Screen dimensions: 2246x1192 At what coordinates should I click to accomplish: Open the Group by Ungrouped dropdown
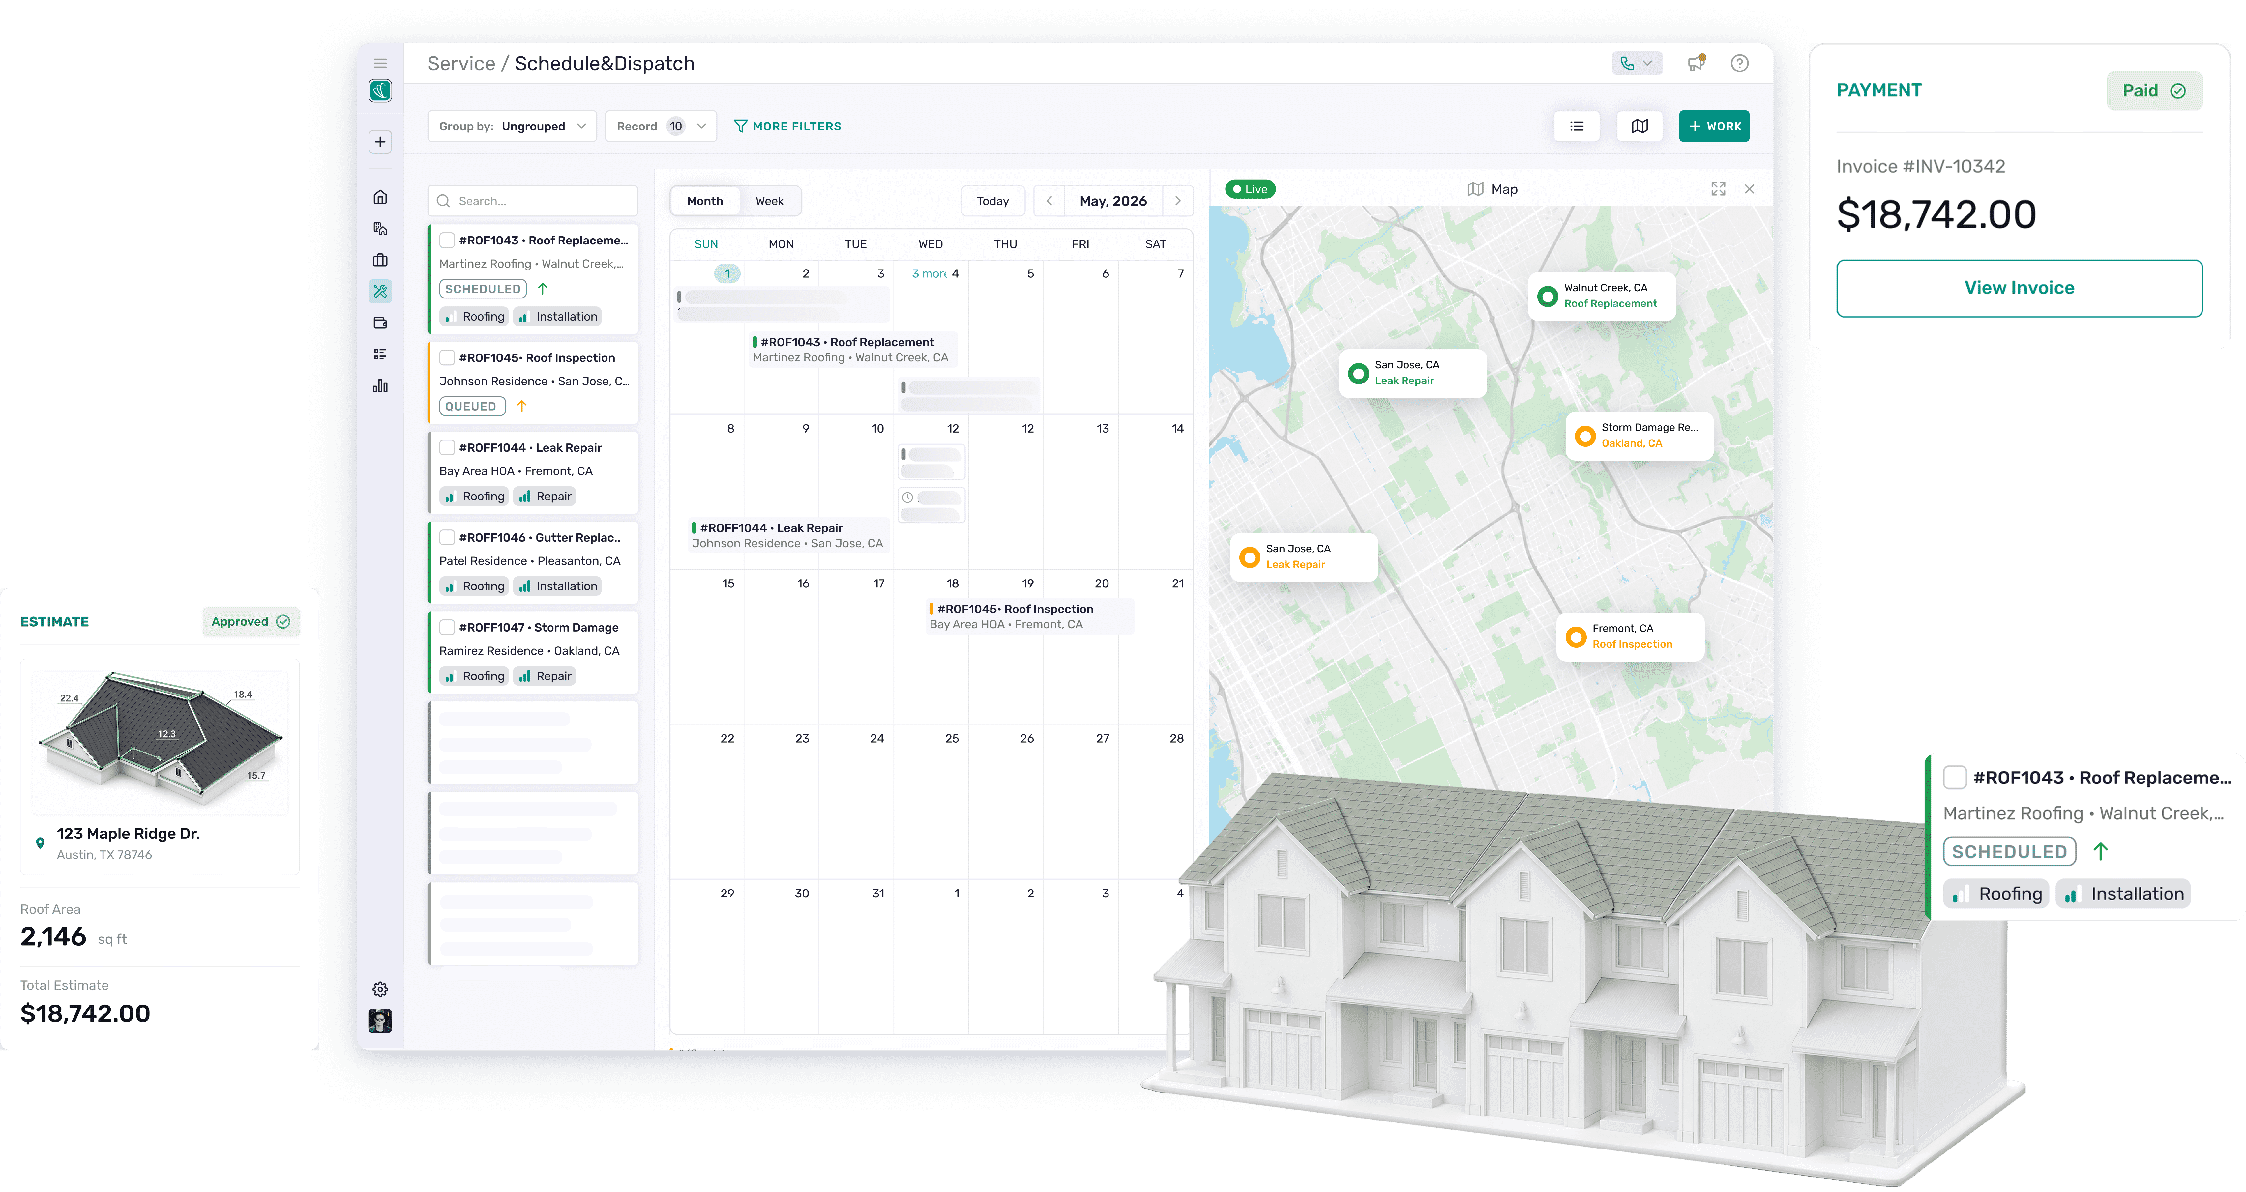[512, 126]
